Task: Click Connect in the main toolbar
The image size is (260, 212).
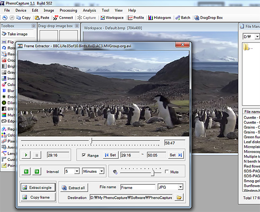Action: (x=63, y=18)
